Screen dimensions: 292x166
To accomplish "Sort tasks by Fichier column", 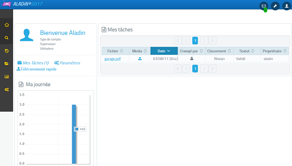I will 115,51.
